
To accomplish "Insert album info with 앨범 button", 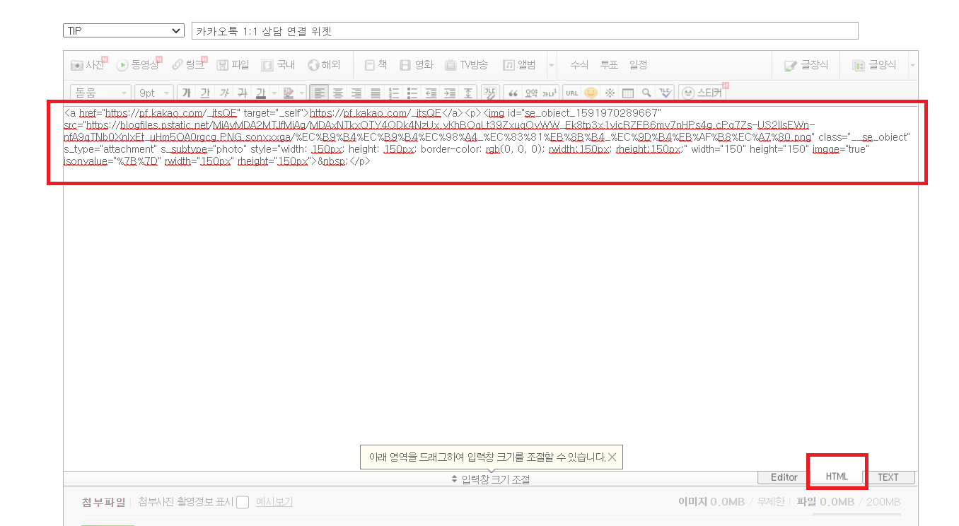I will point(519,65).
